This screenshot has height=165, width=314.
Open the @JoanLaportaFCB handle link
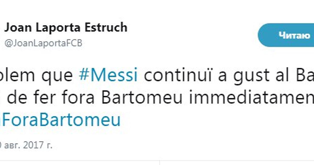pos(43,43)
